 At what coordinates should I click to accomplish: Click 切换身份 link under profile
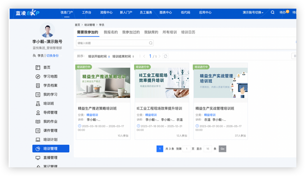pyautogui.click(x=52, y=56)
